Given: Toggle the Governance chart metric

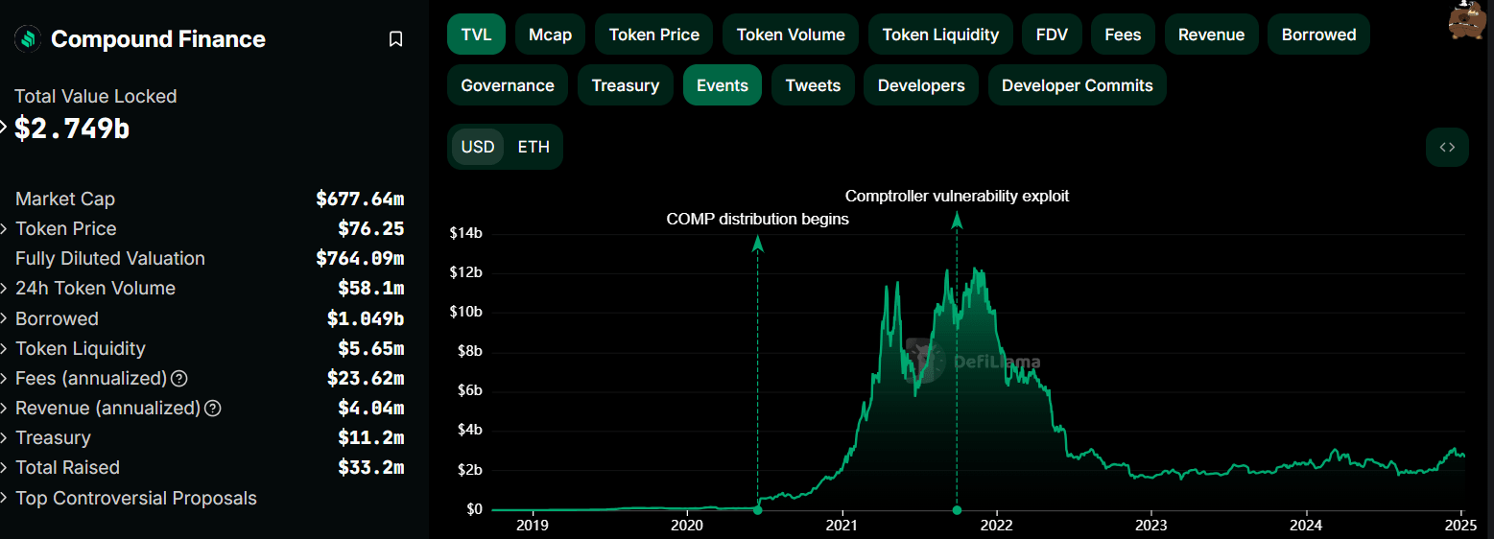Looking at the screenshot, I should (508, 85).
